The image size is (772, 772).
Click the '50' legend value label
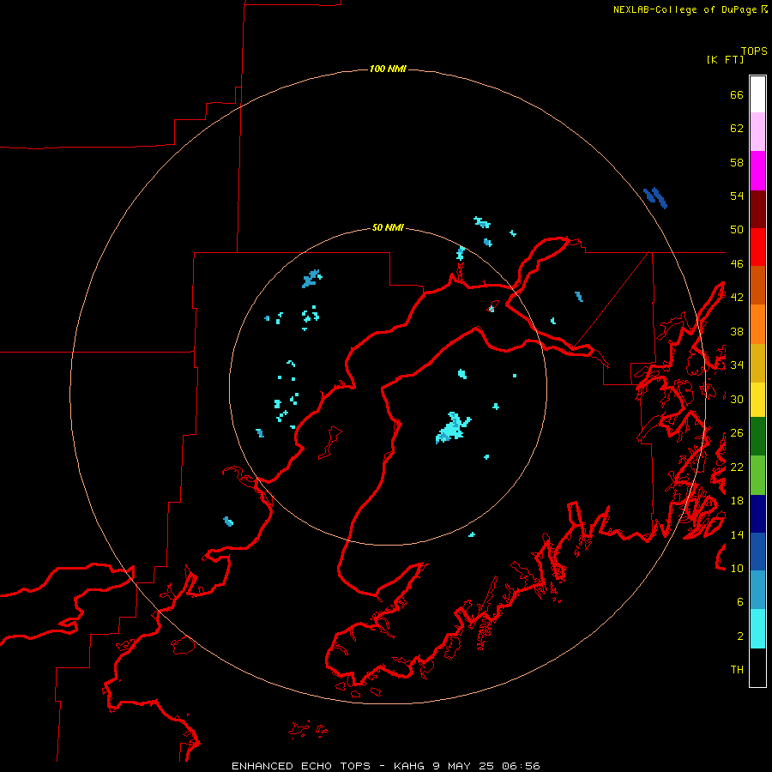[737, 230]
